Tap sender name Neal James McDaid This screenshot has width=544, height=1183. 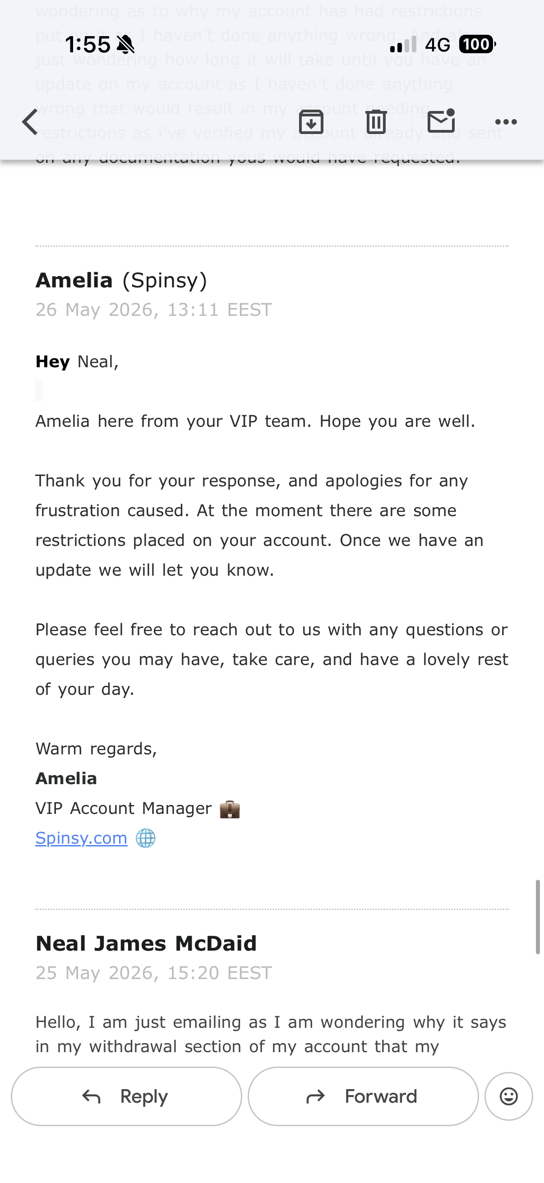pyautogui.click(x=146, y=943)
